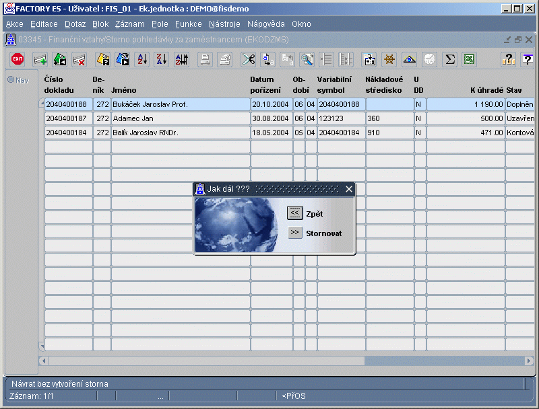The image size is (539, 409).
Task: Minimize the inner form window
Action: (507, 40)
